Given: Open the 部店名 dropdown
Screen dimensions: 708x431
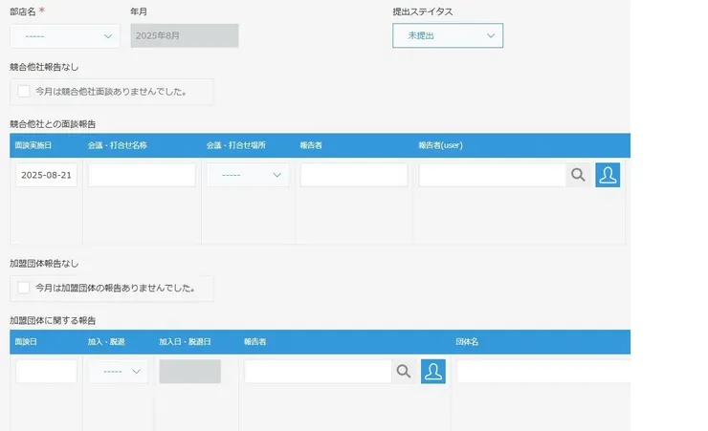Looking at the screenshot, I should click(65, 36).
